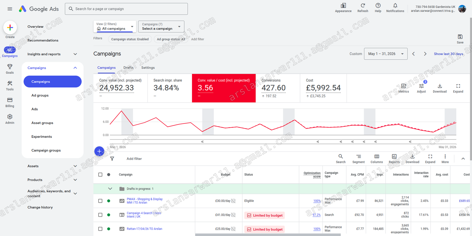Screen dimensions: 472x236
Task: Click the blue plus new campaign button
Action: 99,151
